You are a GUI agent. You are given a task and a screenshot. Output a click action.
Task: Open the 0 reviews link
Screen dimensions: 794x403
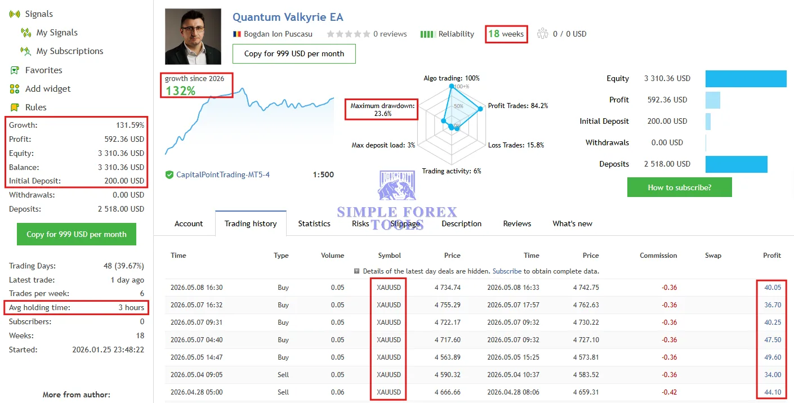point(390,34)
